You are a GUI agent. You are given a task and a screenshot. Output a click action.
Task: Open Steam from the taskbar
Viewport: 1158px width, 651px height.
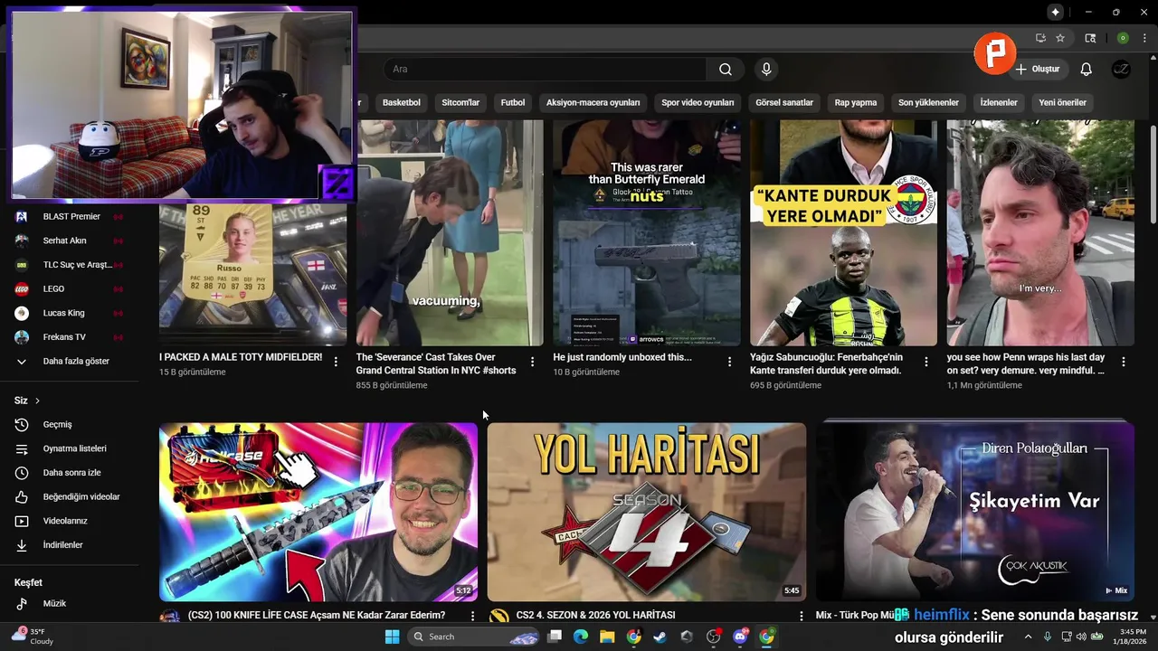[660, 637]
